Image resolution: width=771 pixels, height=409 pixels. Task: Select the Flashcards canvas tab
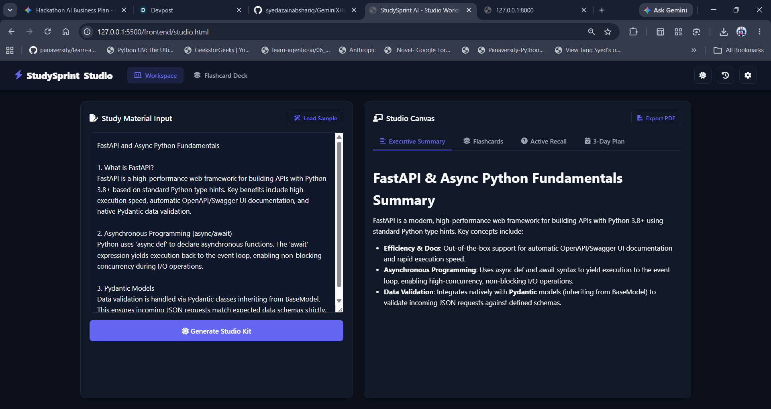point(483,141)
